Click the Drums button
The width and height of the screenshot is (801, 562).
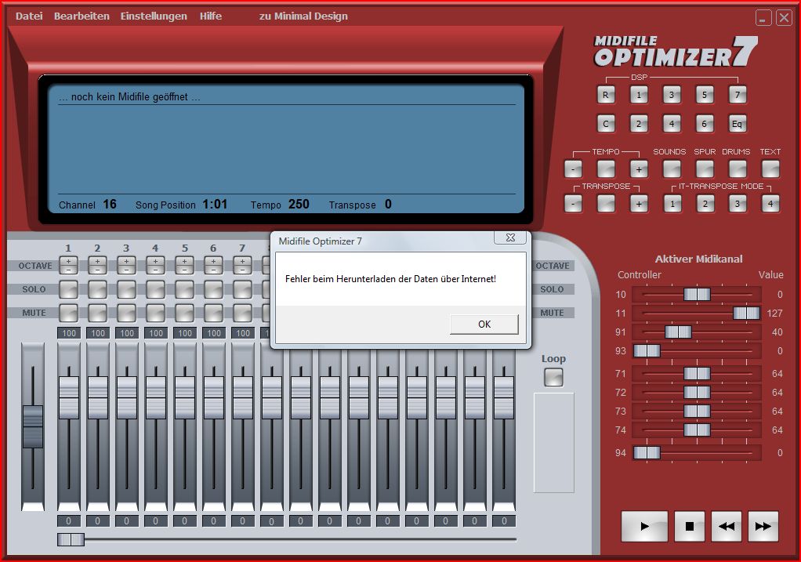point(738,169)
